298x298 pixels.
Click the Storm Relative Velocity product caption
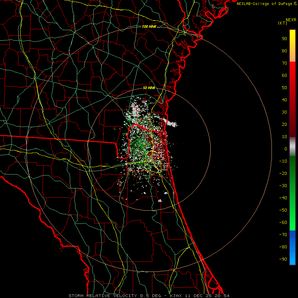(149, 296)
